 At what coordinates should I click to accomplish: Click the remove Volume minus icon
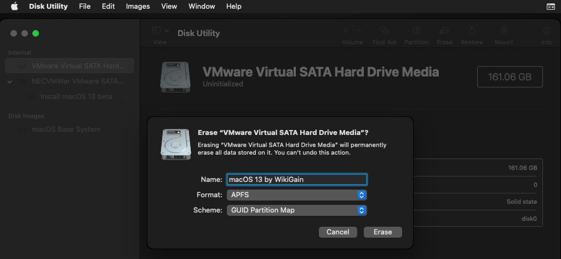coord(359,31)
